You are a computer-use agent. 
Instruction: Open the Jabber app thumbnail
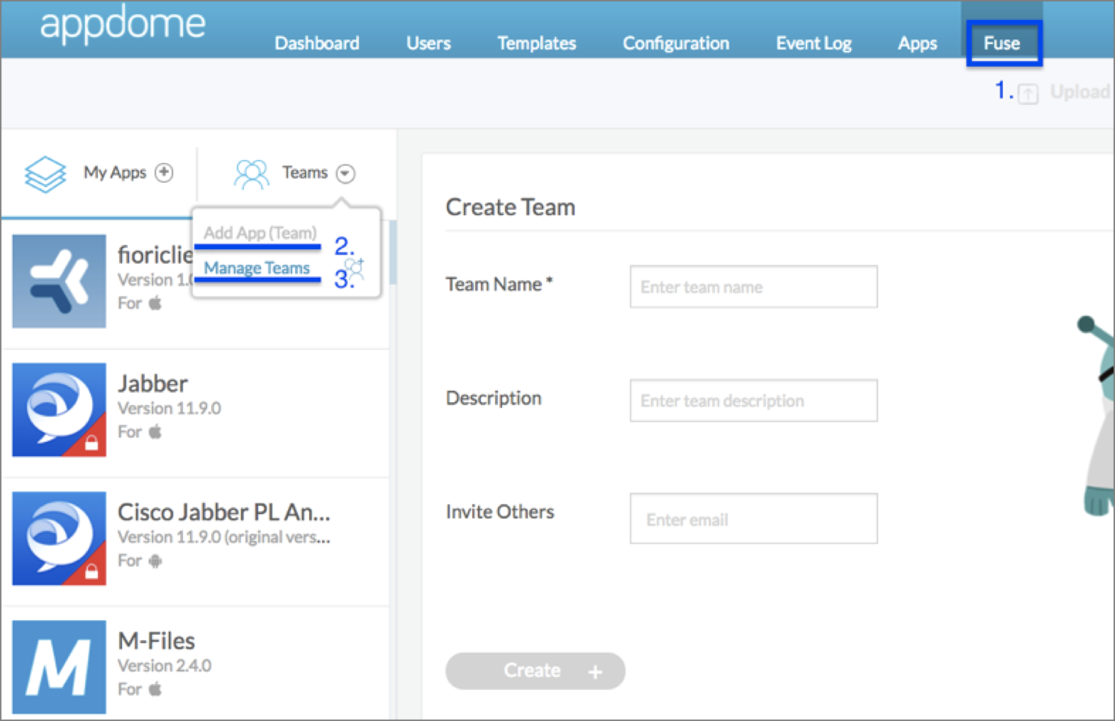59,410
